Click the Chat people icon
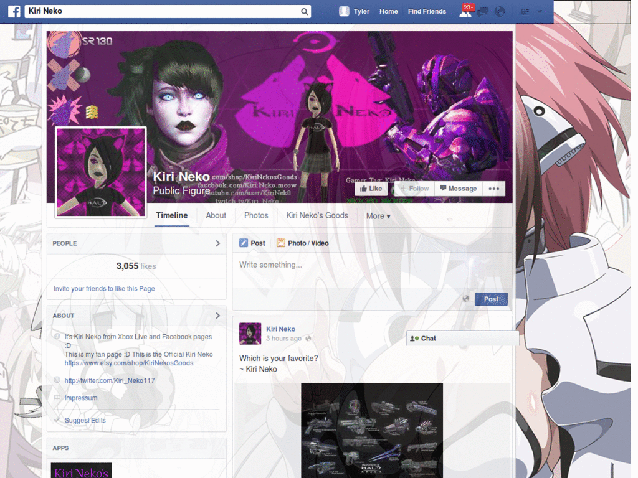 coord(414,338)
